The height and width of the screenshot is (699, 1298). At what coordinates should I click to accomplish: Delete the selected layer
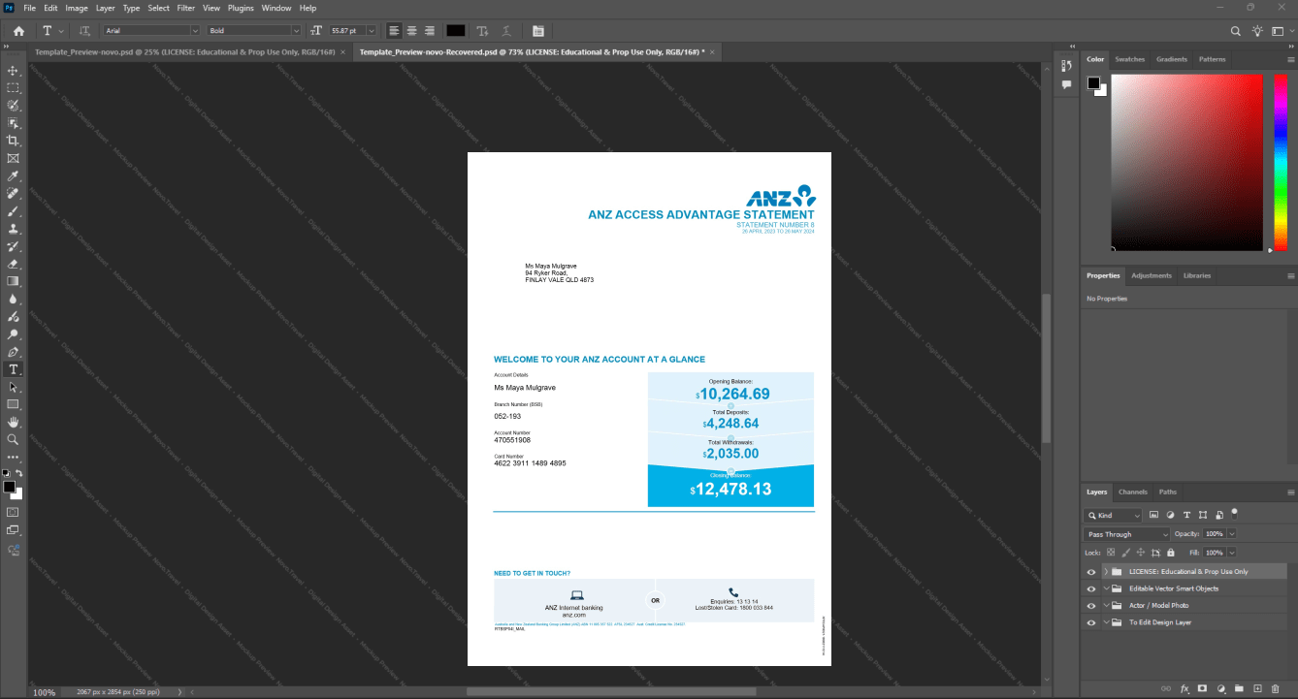point(1276,688)
